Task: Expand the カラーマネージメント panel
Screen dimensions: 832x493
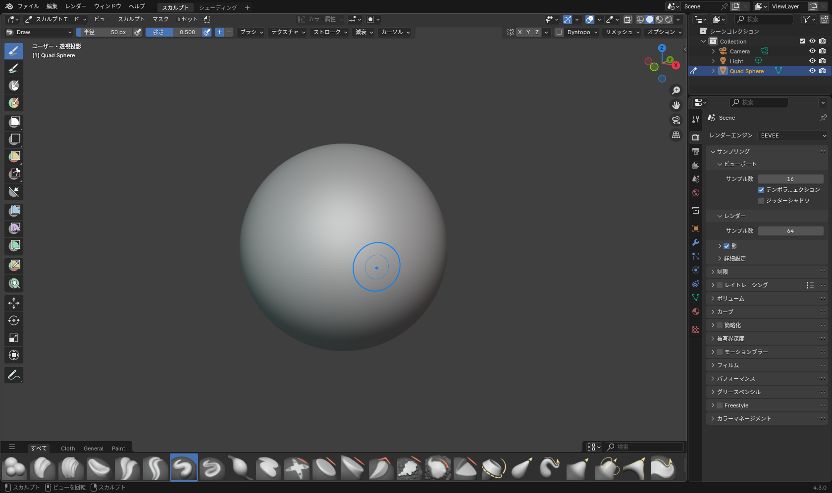Action: [744, 419]
